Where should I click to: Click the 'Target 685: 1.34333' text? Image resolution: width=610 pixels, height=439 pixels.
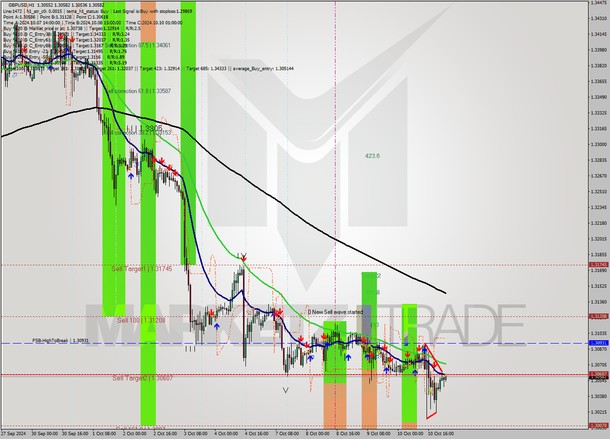pyautogui.click(x=207, y=68)
